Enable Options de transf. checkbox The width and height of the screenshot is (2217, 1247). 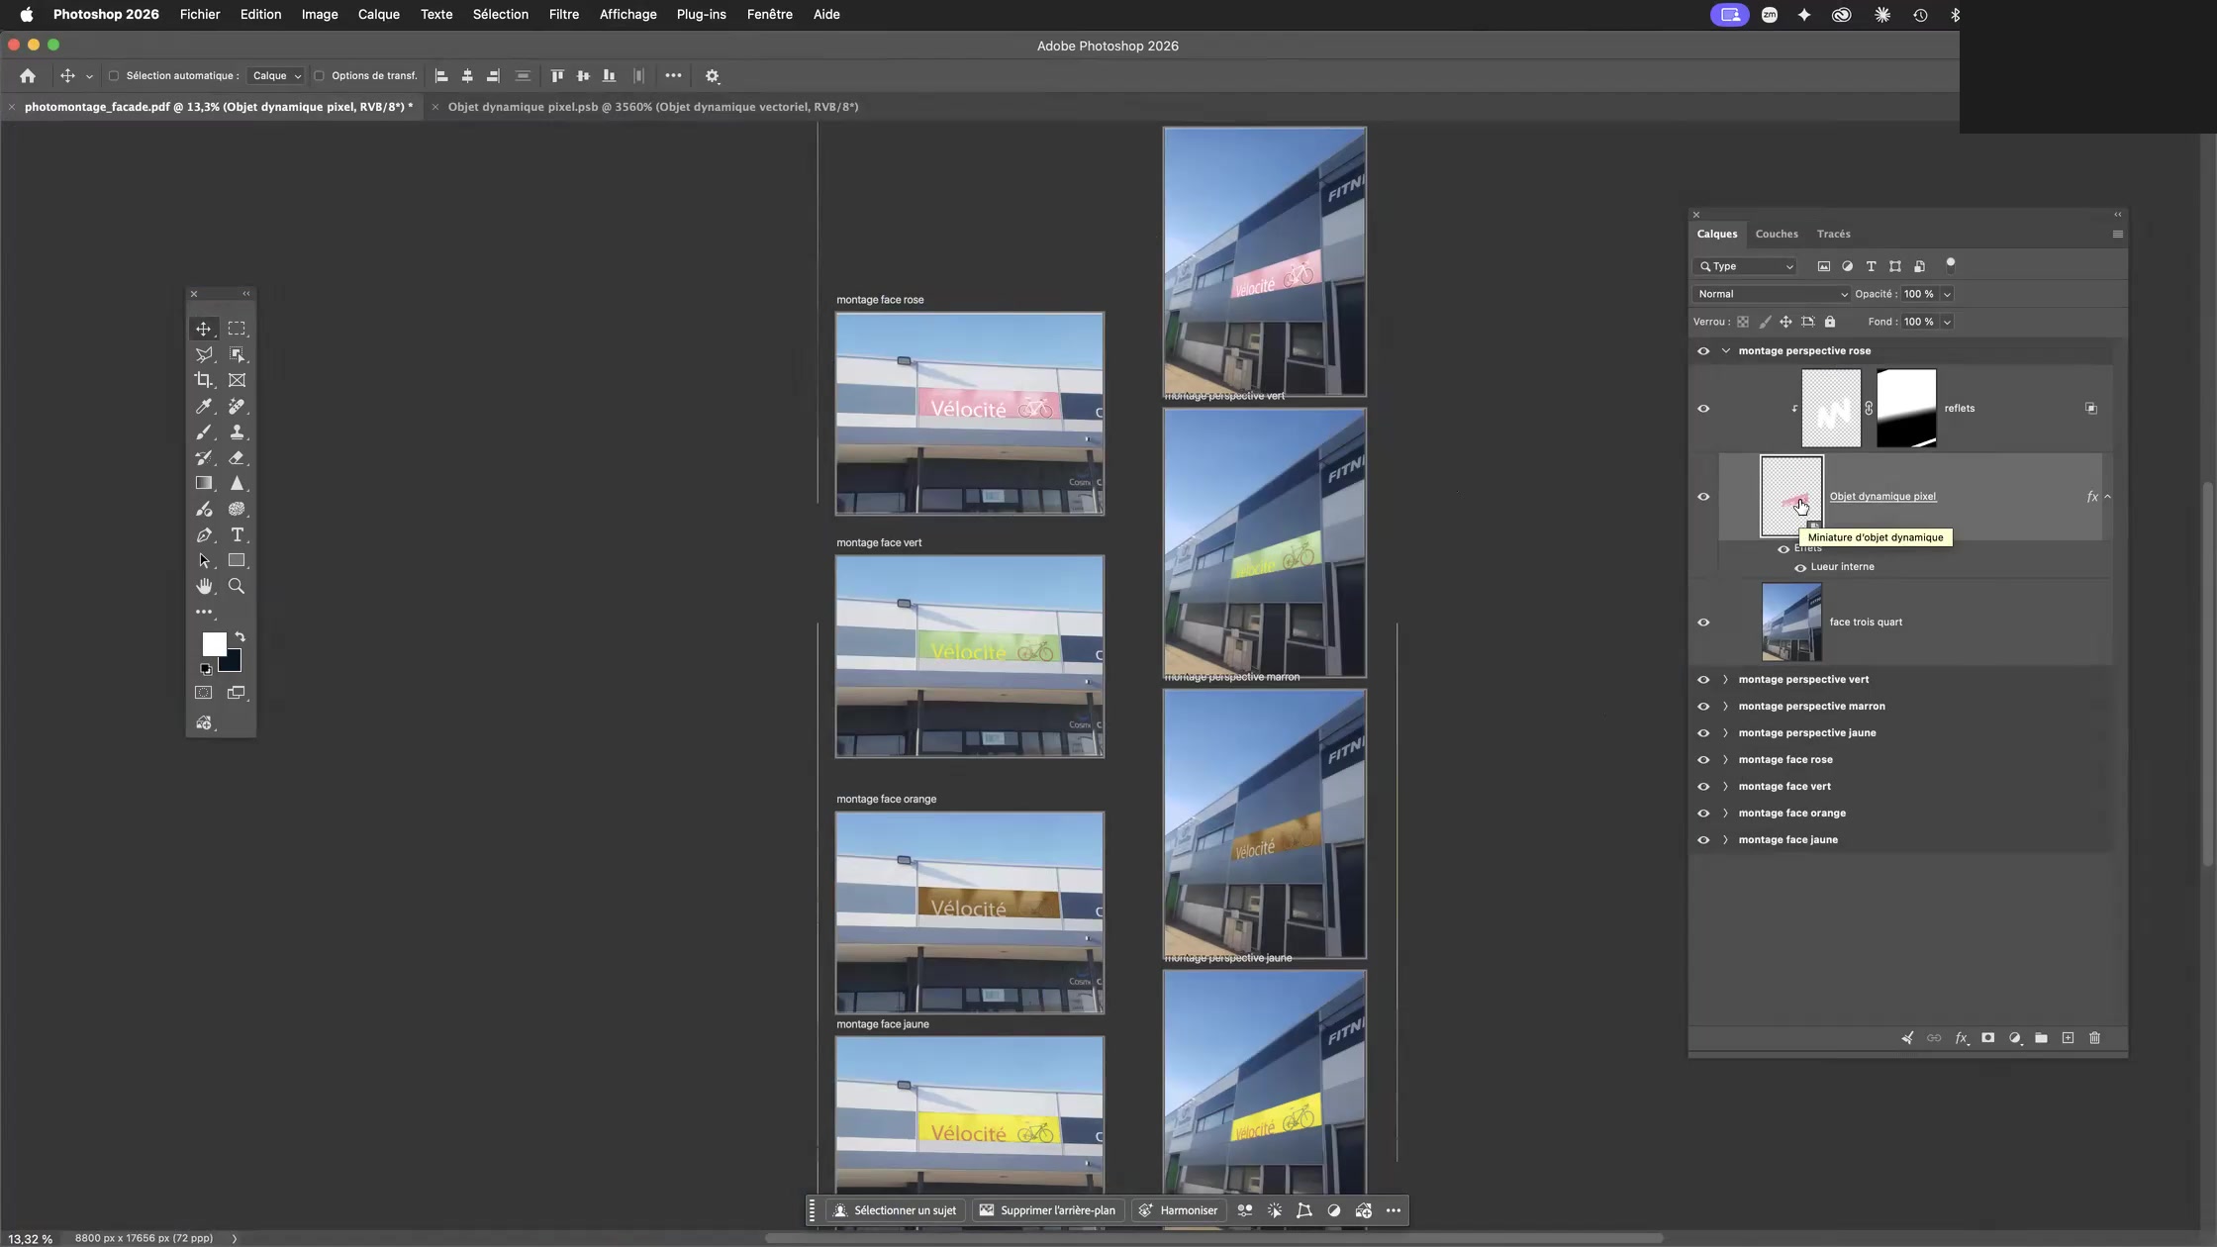[x=319, y=76]
